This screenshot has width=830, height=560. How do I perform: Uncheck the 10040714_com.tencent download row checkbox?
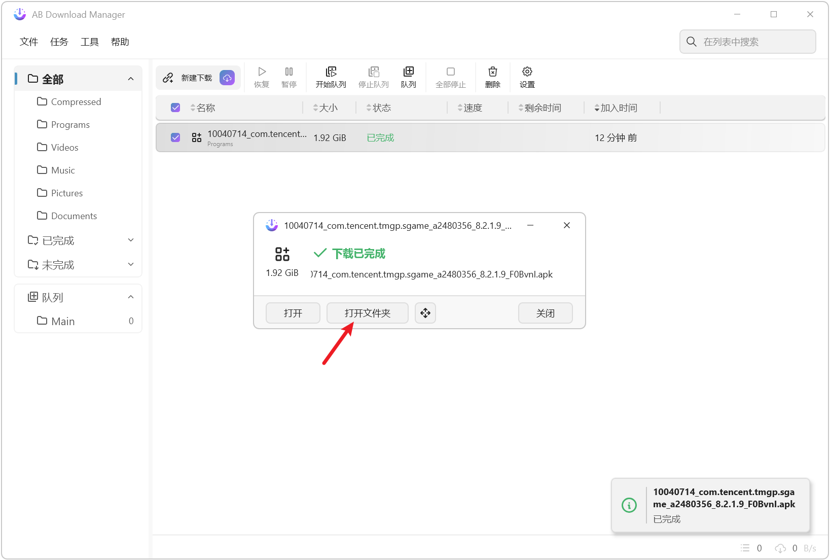tap(175, 137)
